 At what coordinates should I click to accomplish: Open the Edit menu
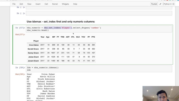tap(21, 4)
